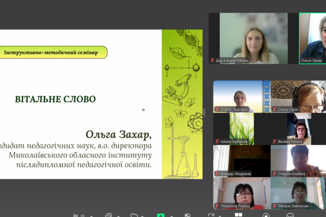Click slide heading ВІТАЛЬНЕ СЛОВО

tap(55, 99)
